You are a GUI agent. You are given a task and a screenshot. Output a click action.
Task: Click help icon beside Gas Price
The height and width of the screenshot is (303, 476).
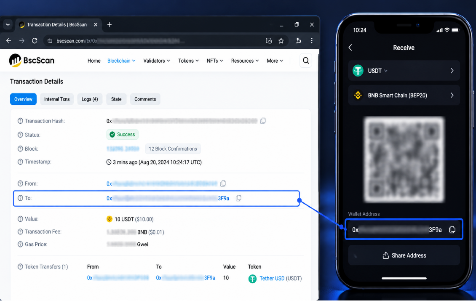[20, 244]
